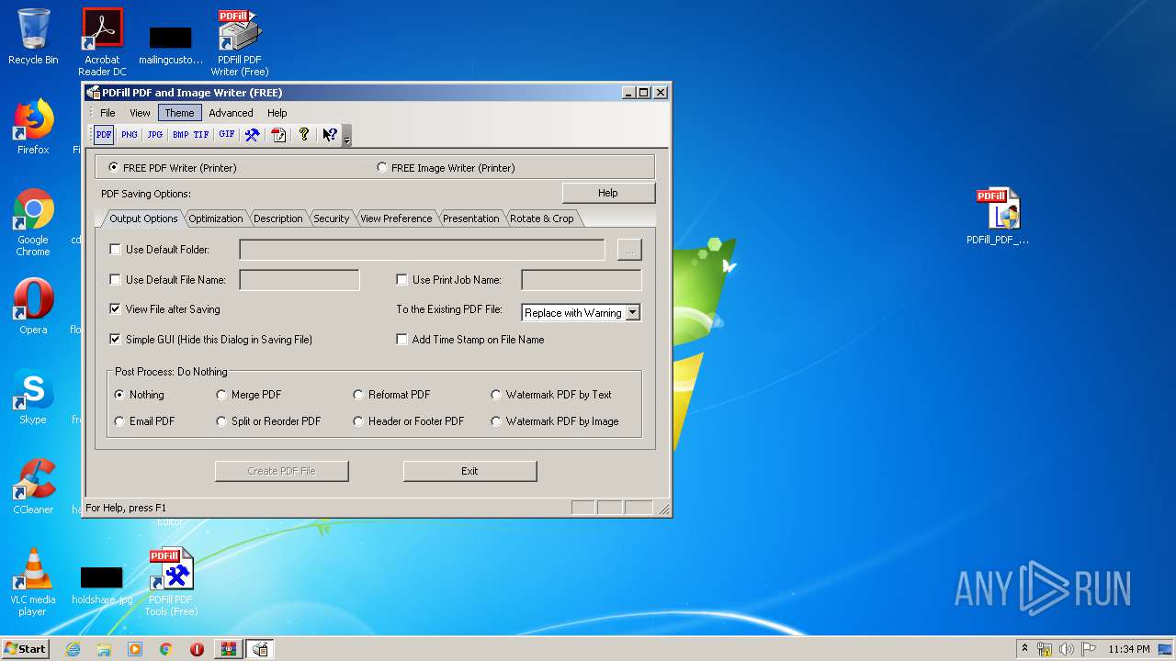The image size is (1176, 661).
Task: Switch to the Security tab
Action: [x=331, y=218]
